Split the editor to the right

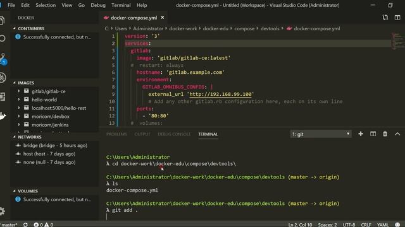(x=397, y=18)
